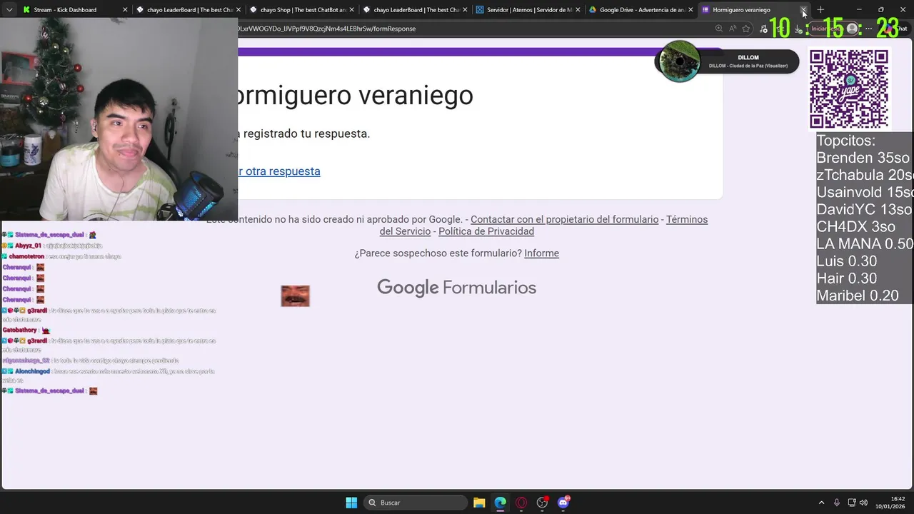Open the network tray icon
This screenshot has height=514, width=914.
click(853, 503)
